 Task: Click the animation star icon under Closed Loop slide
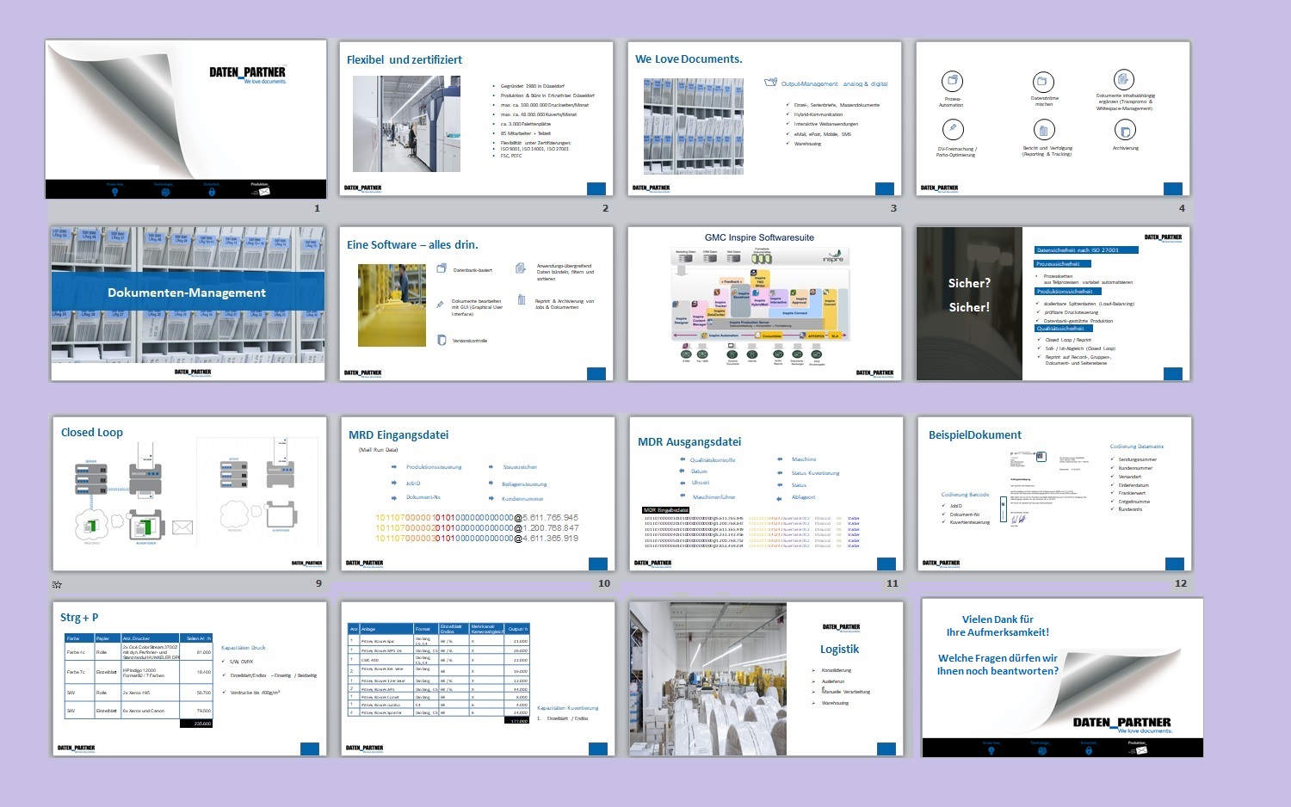click(57, 584)
